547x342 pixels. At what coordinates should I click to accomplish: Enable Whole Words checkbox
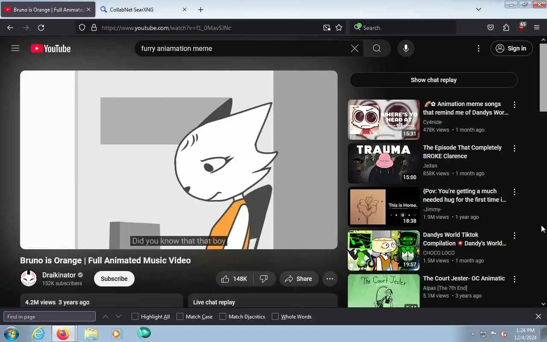pyautogui.click(x=275, y=316)
